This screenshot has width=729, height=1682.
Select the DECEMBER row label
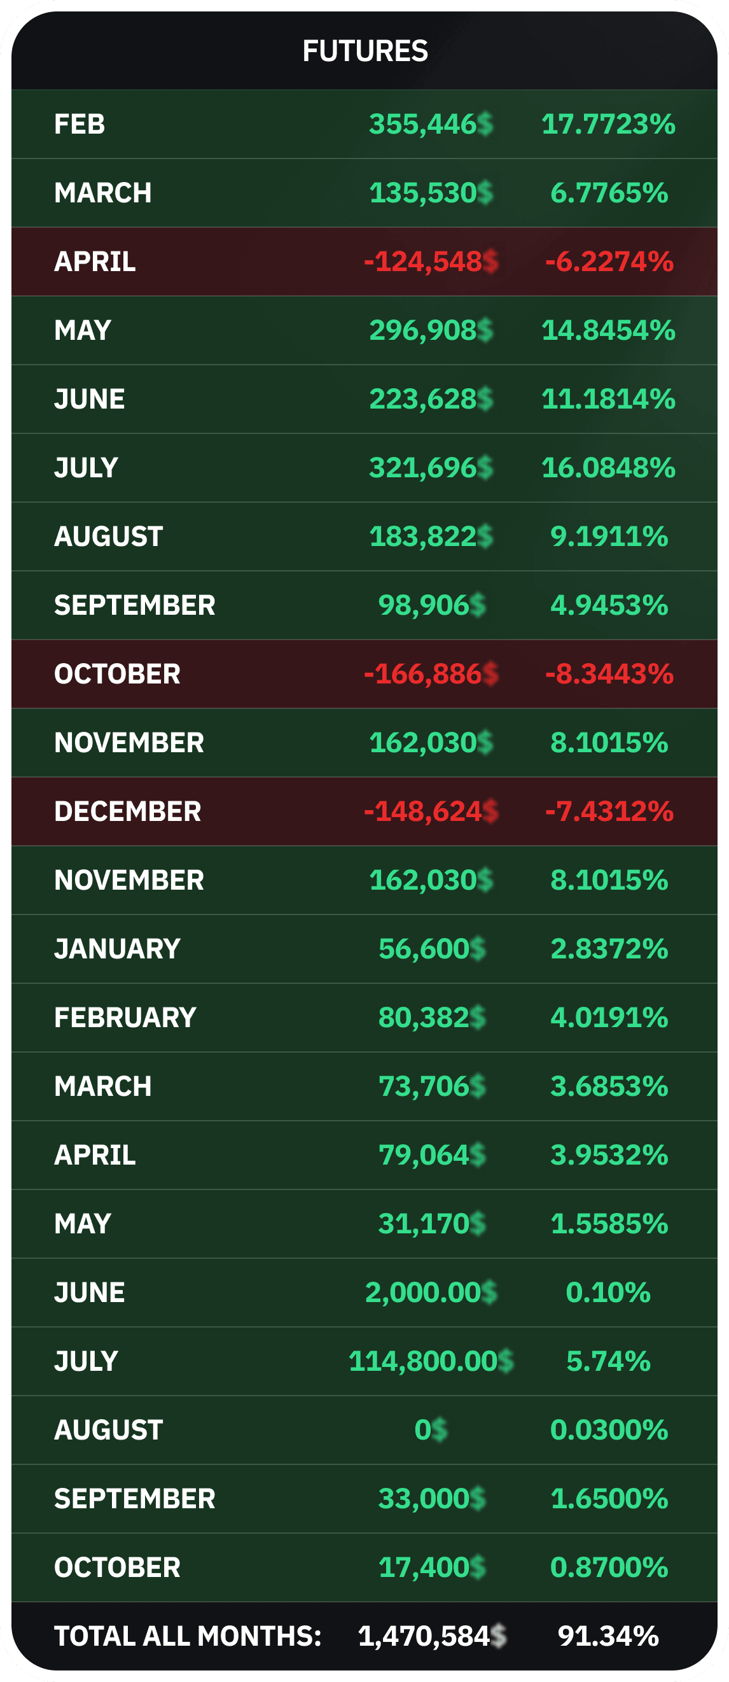(127, 811)
